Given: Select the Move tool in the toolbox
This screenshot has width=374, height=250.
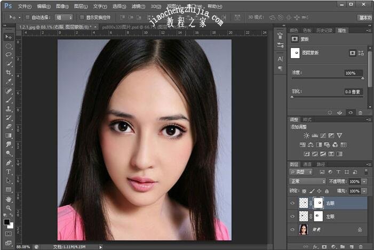Looking at the screenshot, I should tap(9, 37).
